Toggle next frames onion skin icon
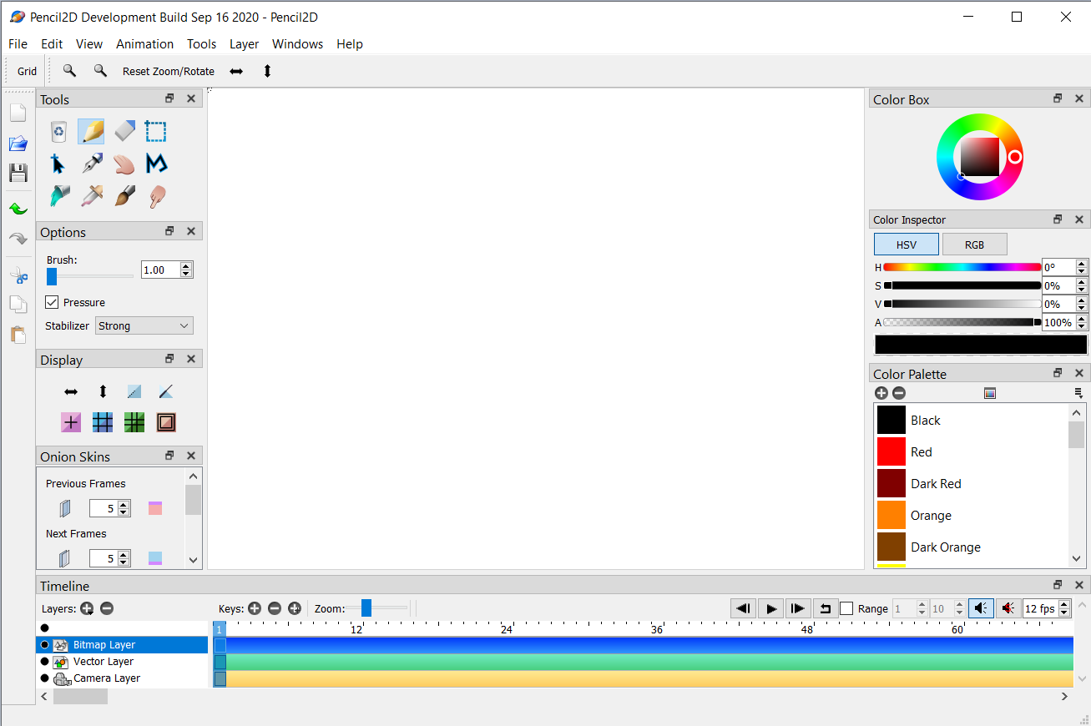1091x726 pixels. pyautogui.click(x=65, y=558)
